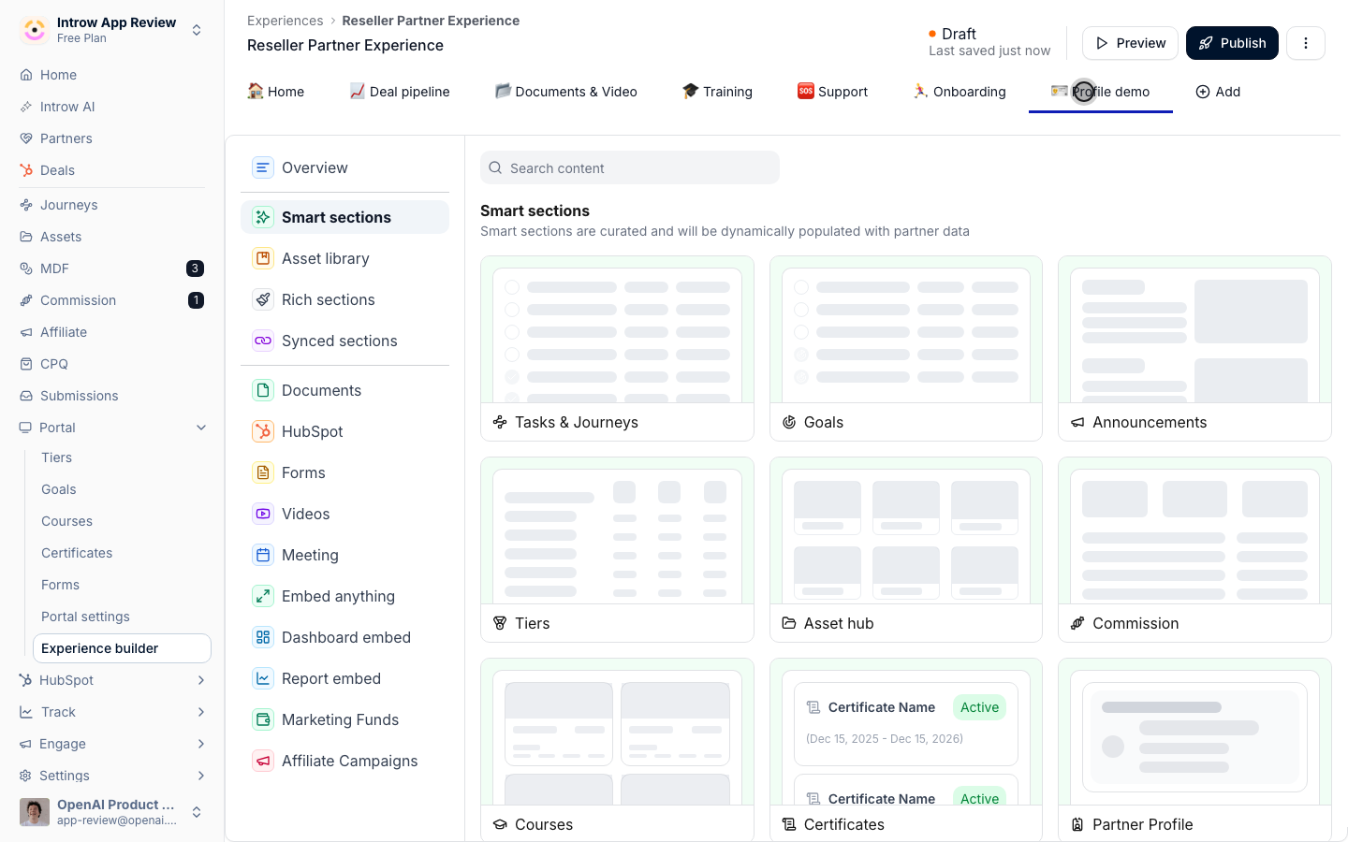Click the Embed anything icon
Screen dimensions: 1348x842
[x=263, y=596]
